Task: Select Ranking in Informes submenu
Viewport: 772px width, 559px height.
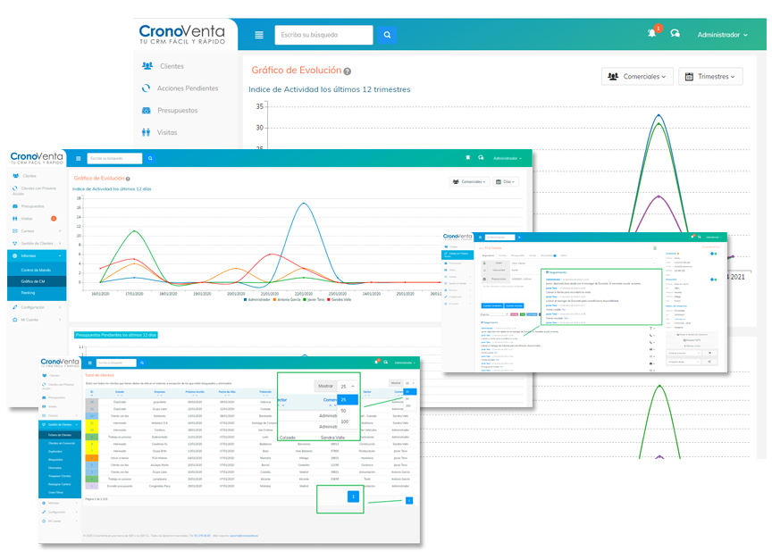Action: [28, 293]
